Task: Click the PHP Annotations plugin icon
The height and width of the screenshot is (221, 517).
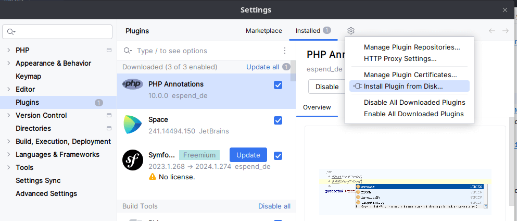Action: [133, 84]
